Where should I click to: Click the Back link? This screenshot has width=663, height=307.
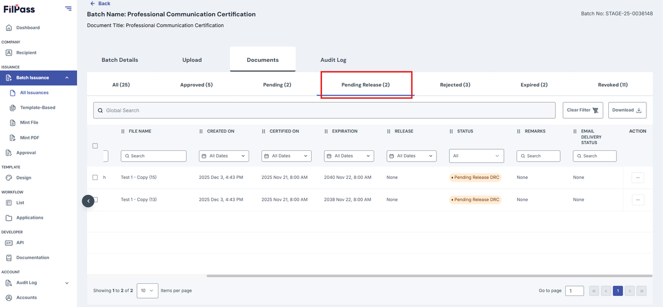point(100,3)
